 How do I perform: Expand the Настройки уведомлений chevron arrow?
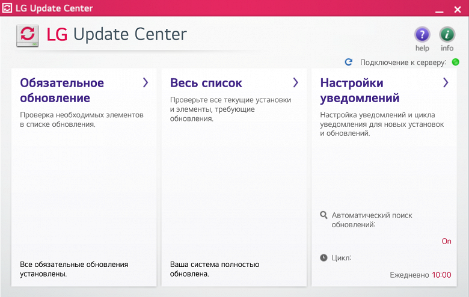446,82
